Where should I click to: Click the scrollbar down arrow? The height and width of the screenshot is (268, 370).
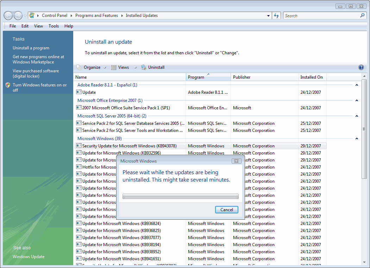click(x=364, y=262)
